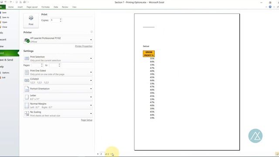Expand the Print One Sided dropdown
This screenshot has width=279, height=157.
(x=58, y=72)
